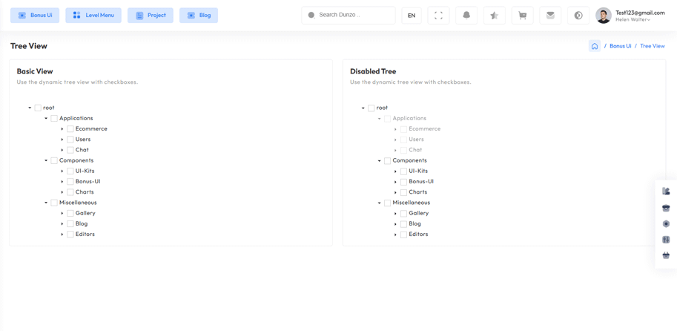Check the Ecommerce checkbox in Basic View
The height and width of the screenshot is (331, 677).
70,129
